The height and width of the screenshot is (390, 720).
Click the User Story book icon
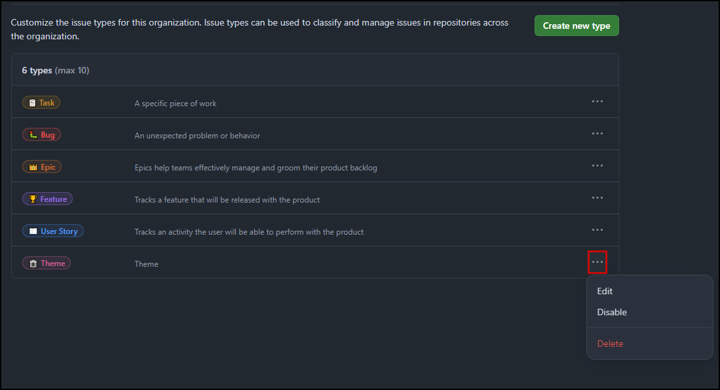(x=33, y=231)
